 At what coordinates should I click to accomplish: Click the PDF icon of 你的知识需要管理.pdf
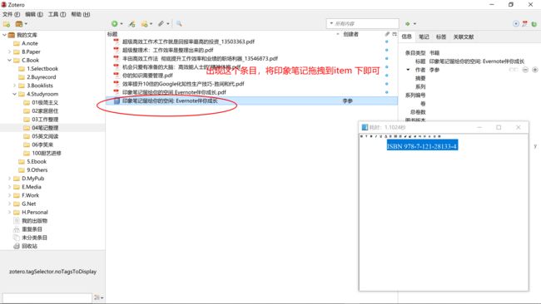tap(117, 76)
